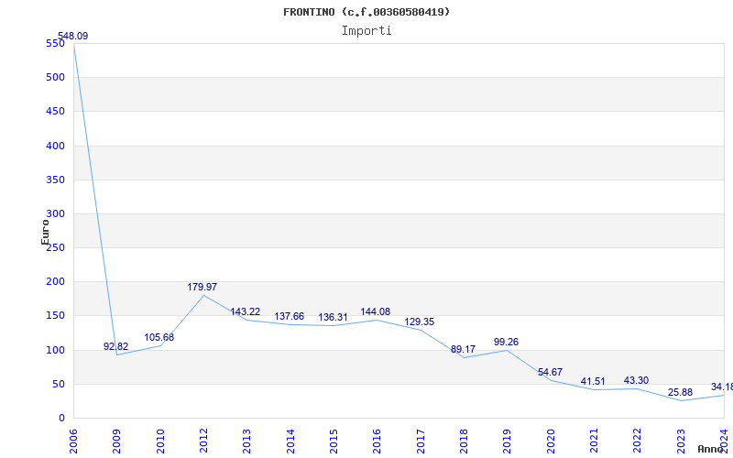
Task: Click the 2010 x-axis year label
Action: 160,442
